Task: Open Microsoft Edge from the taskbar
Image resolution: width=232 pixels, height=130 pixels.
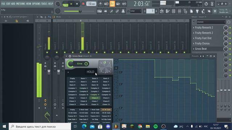Action: (x=84, y=126)
